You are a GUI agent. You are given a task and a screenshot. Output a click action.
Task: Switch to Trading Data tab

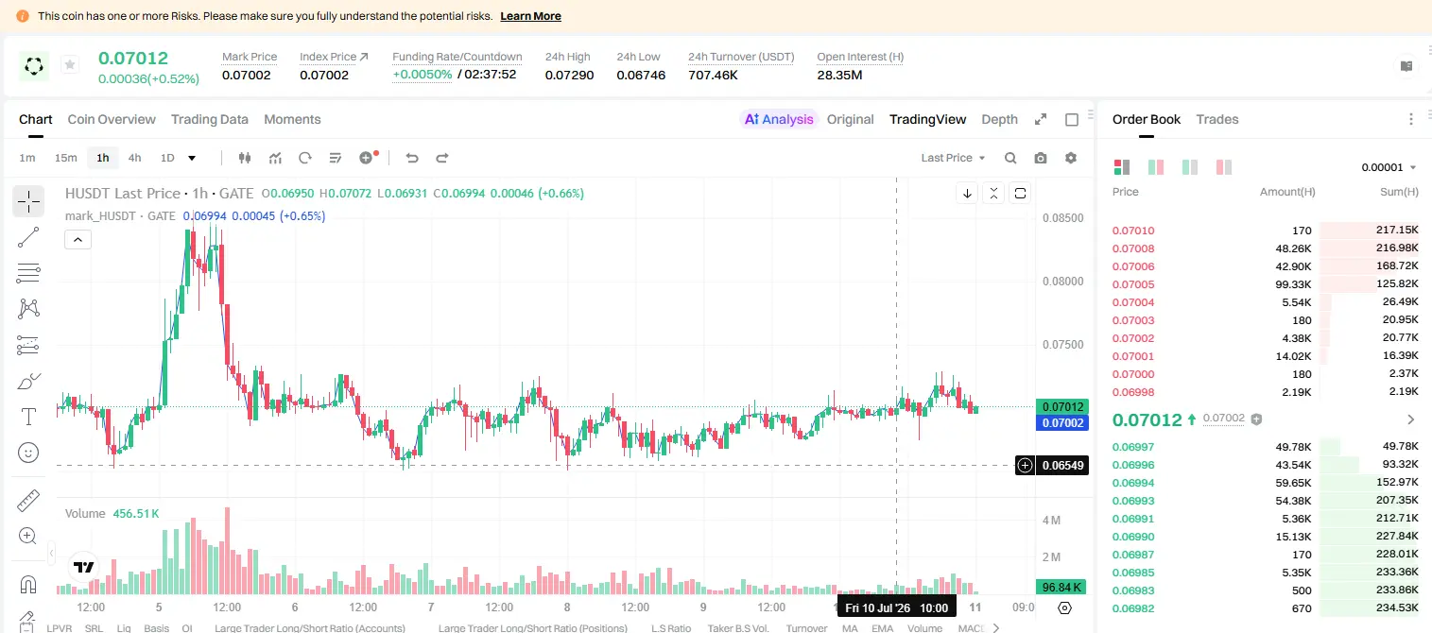tap(210, 119)
